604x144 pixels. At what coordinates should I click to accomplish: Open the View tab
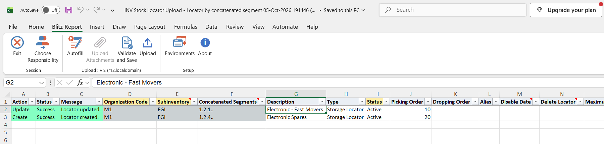(258, 27)
